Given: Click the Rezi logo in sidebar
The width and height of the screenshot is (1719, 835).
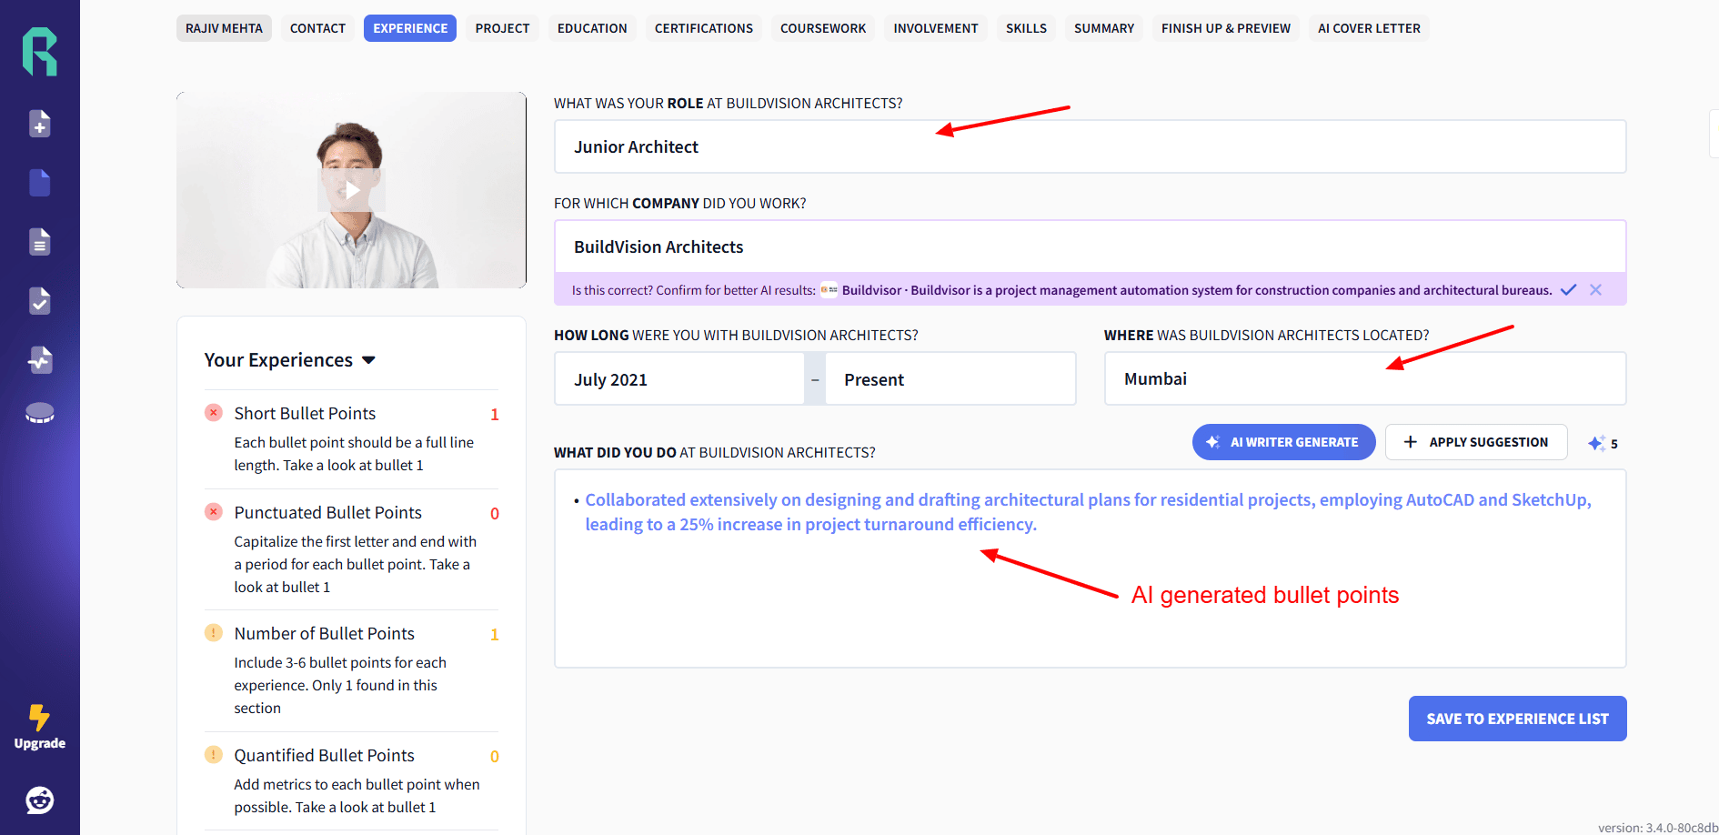Looking at the screenshot, I should [x=40, y=52].
